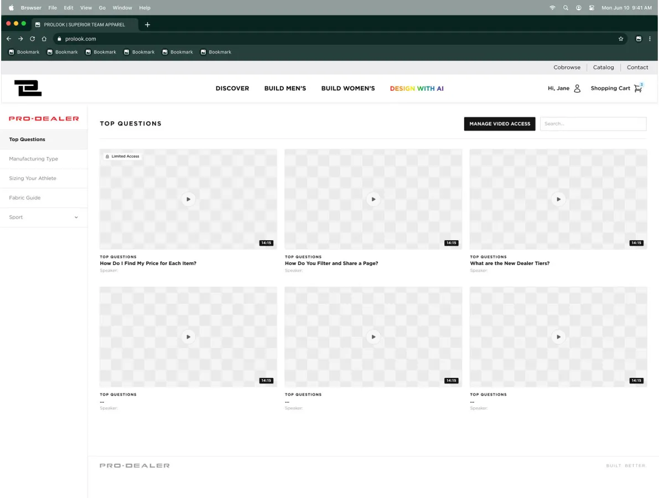This screenshot has height=498, width=659.
Task: Go back with the browser back arrow
Action: tap(9, 39)
